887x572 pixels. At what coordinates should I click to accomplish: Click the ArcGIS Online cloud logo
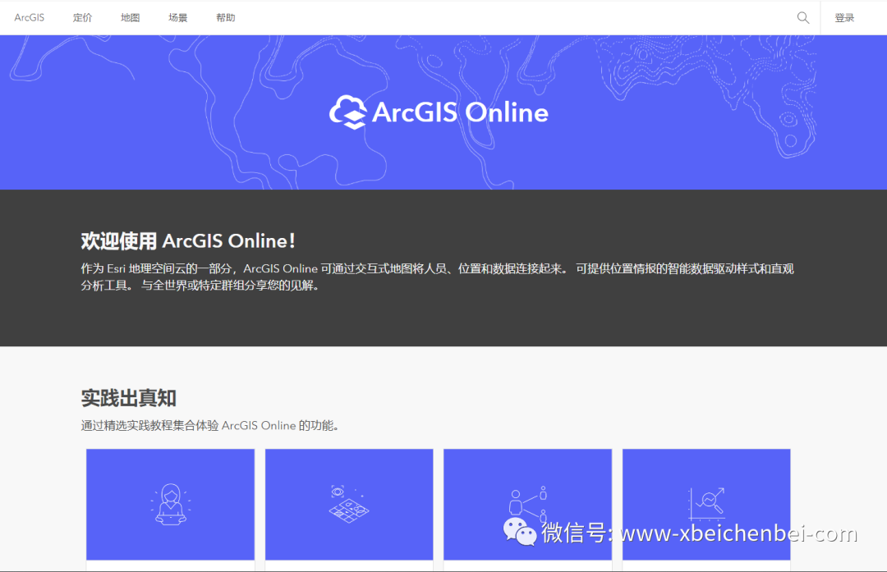point(348,112)
